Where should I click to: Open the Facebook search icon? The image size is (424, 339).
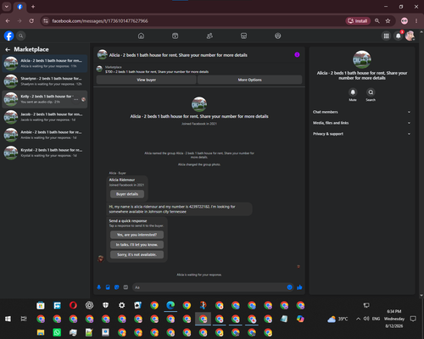coord(20,36)
